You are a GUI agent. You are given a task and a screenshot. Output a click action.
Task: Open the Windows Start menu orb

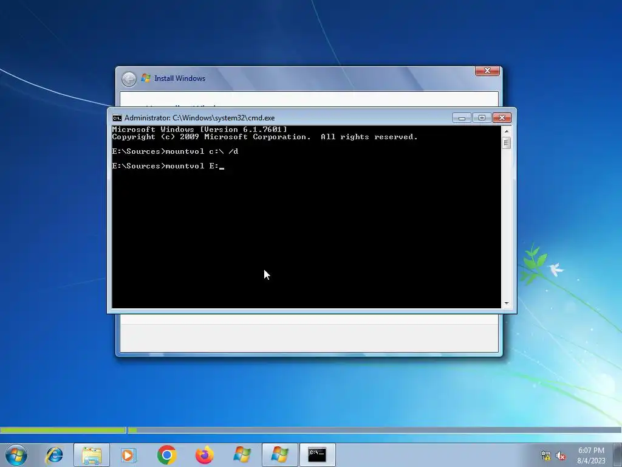tap(16, 455)
